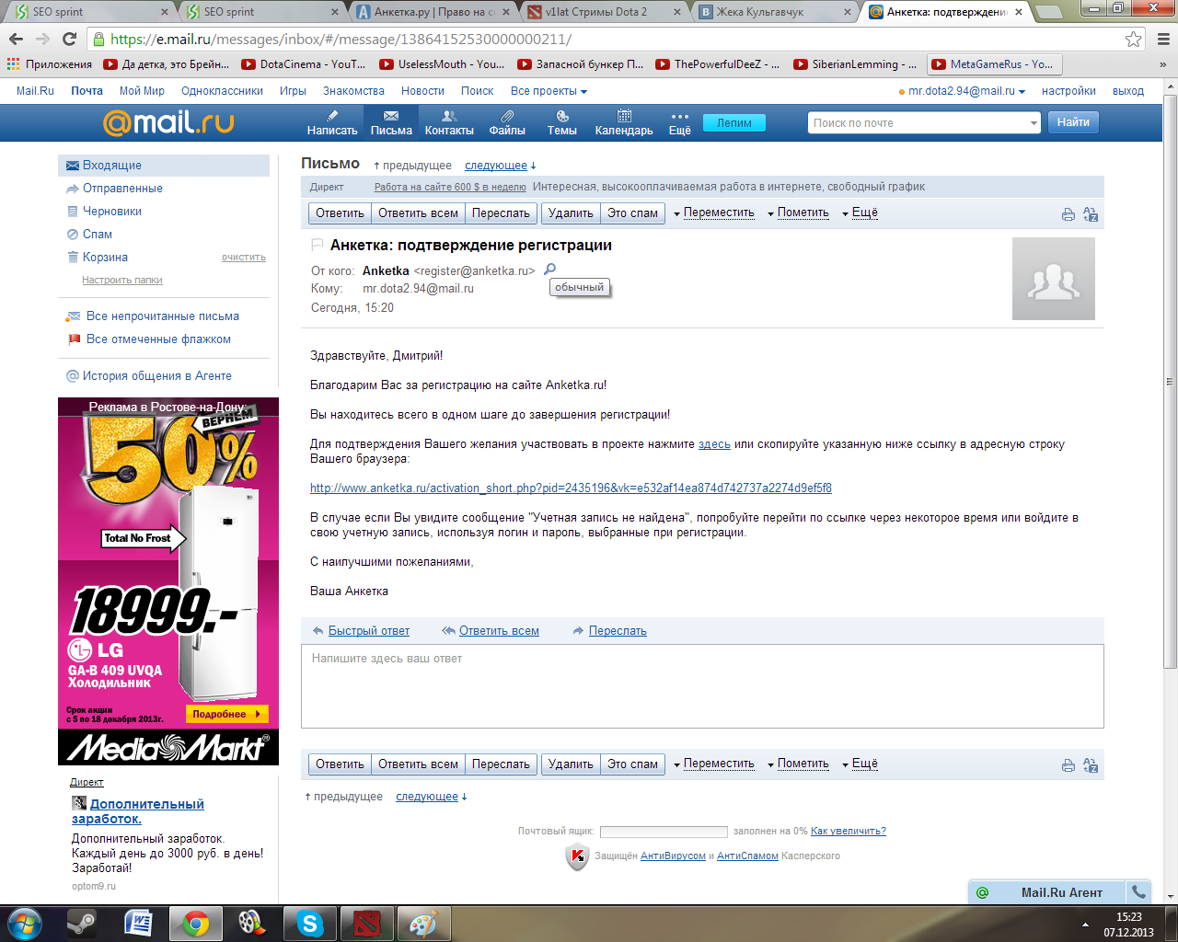Expand Пометить in the top message toolbar

[x=799, y=213]
